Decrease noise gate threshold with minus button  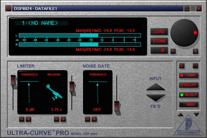pos(87,119)
